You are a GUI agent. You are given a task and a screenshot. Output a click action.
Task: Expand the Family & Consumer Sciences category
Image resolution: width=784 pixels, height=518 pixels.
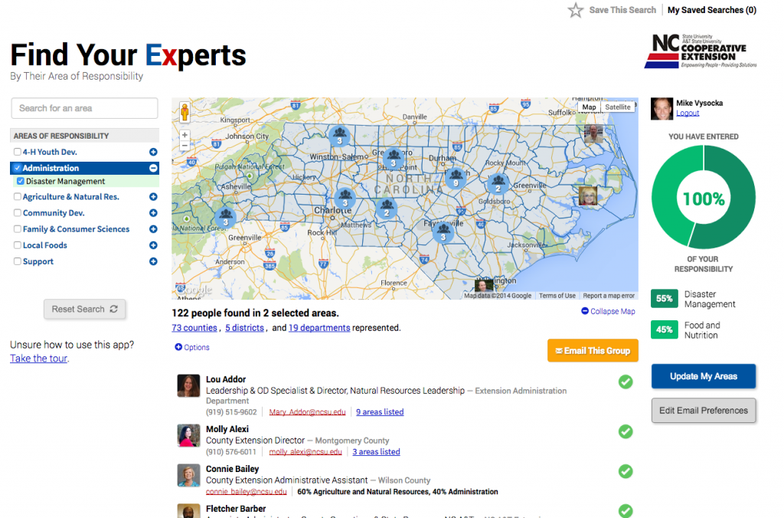pyautogui.click(x=153, y=228)
